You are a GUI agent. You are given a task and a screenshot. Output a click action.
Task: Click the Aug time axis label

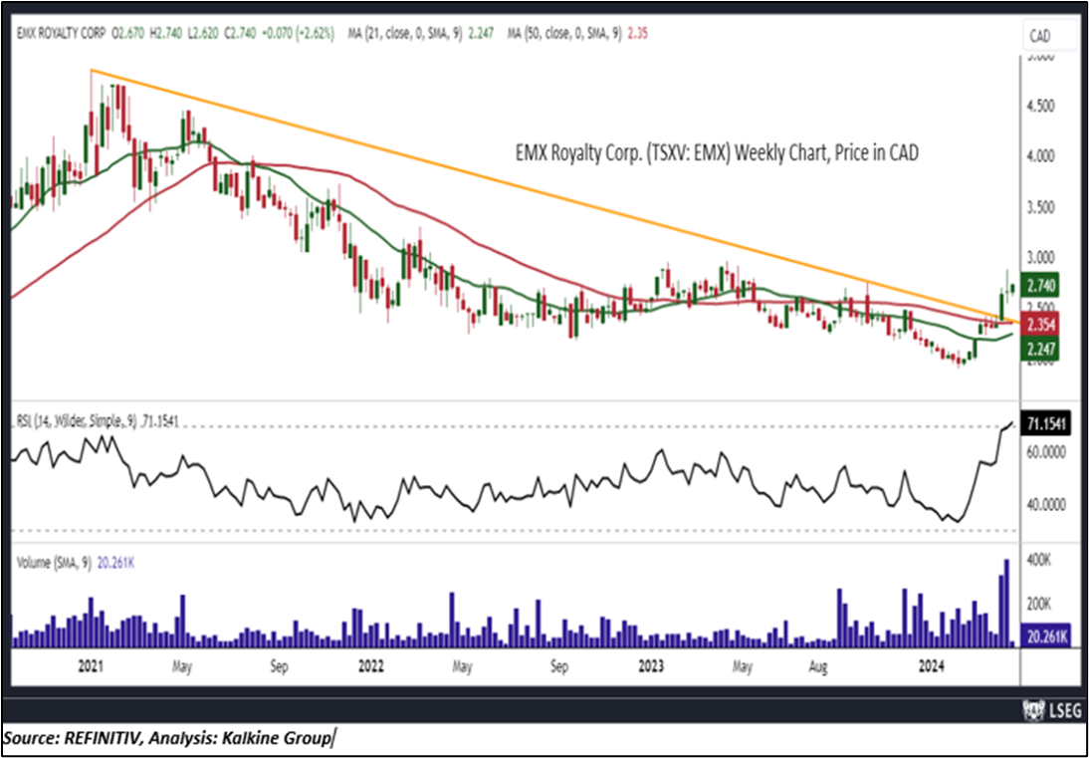click(x=820, y=667)
